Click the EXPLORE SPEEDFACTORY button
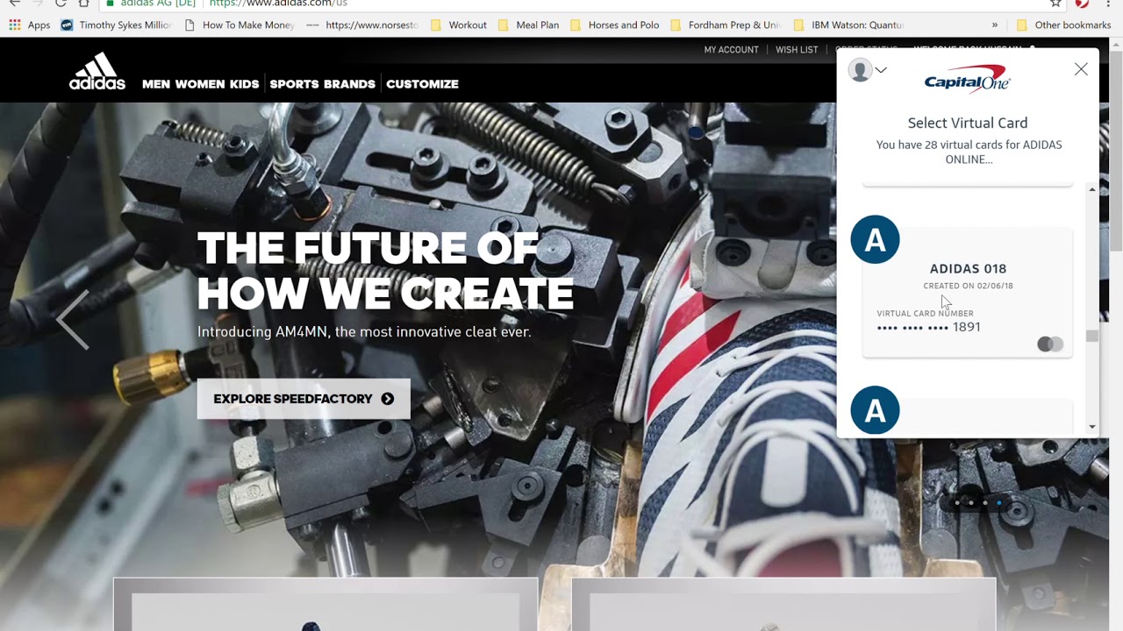The height and width of the screenshot is (631, 1123). point(304,399)
